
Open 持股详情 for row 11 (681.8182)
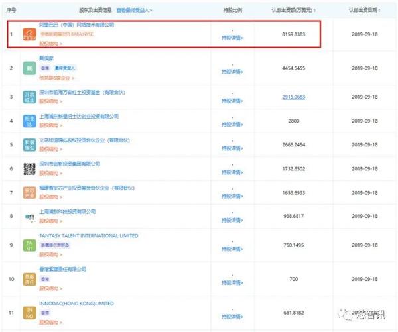pos(233,317)
